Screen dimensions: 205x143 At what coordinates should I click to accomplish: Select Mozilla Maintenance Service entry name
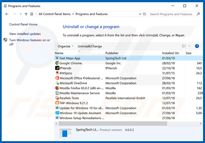click(x=80, y=93)
